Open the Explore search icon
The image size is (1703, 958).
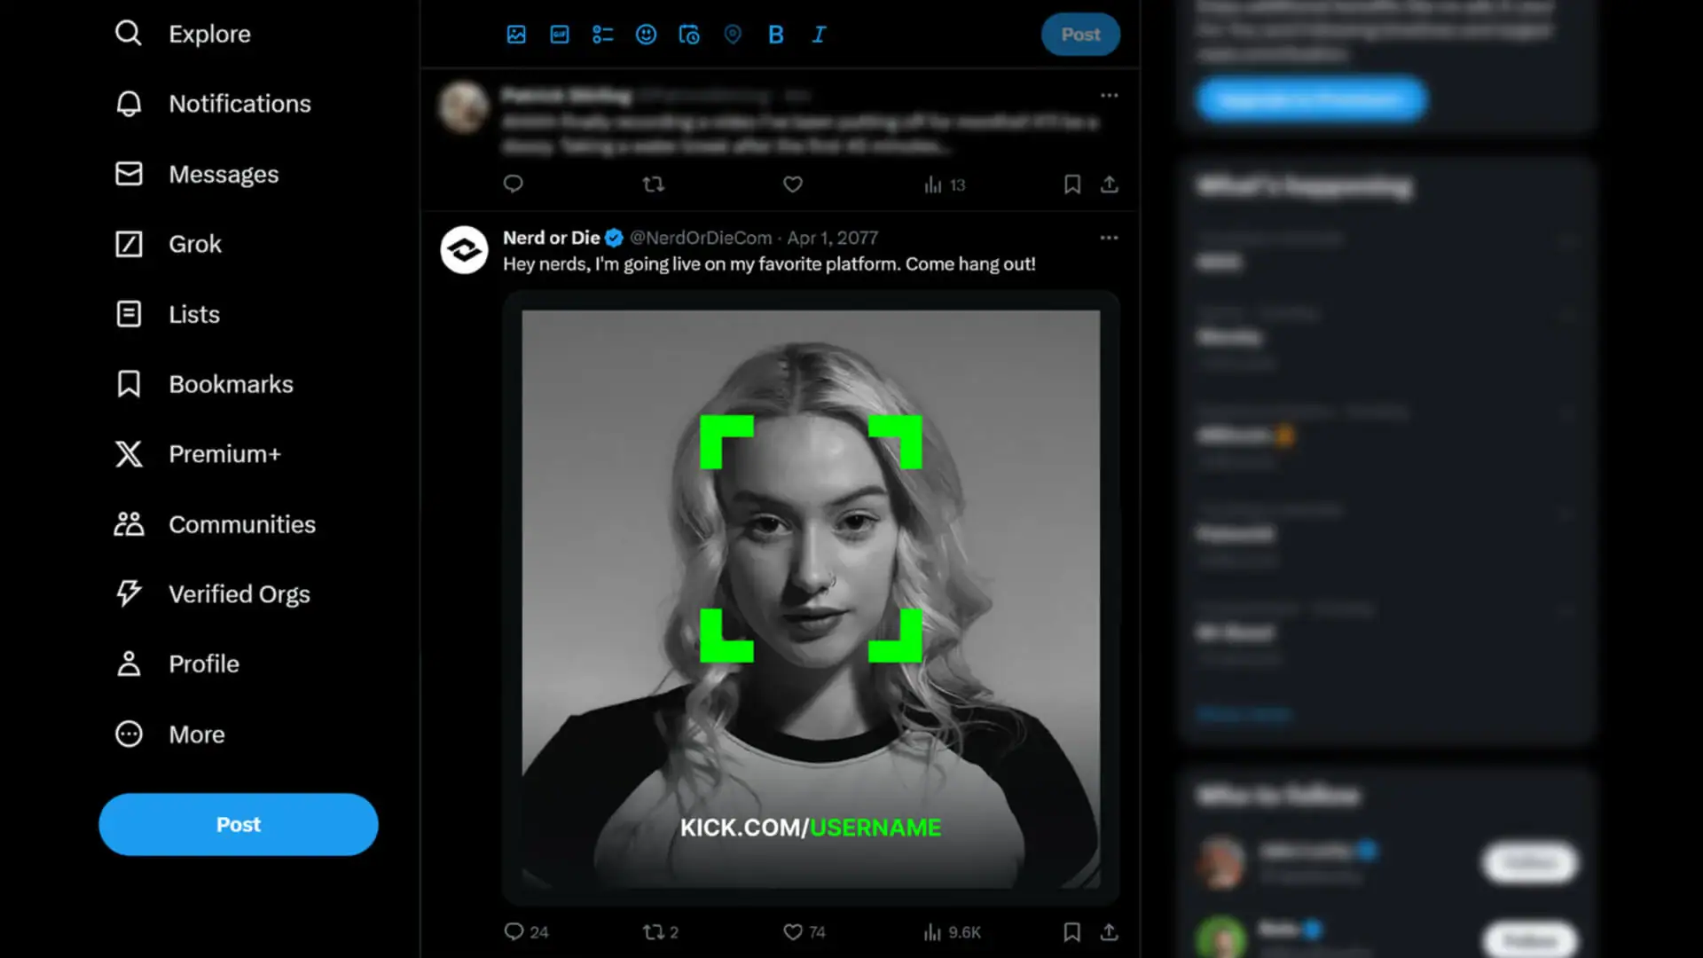129,34
